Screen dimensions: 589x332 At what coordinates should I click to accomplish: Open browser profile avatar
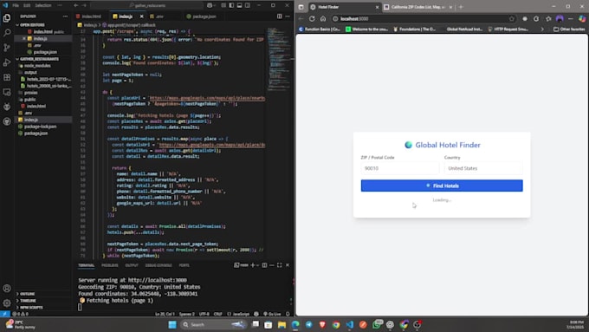pos(560,18)
